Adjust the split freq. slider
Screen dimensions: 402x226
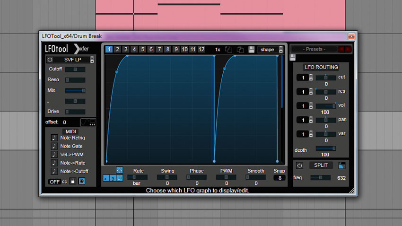click(321, 178)
